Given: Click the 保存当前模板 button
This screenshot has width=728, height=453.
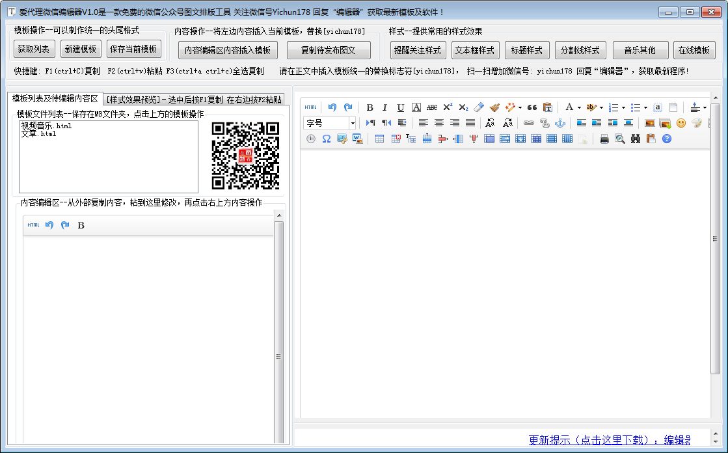Looking at the screenshot, I should pos(134,49).
